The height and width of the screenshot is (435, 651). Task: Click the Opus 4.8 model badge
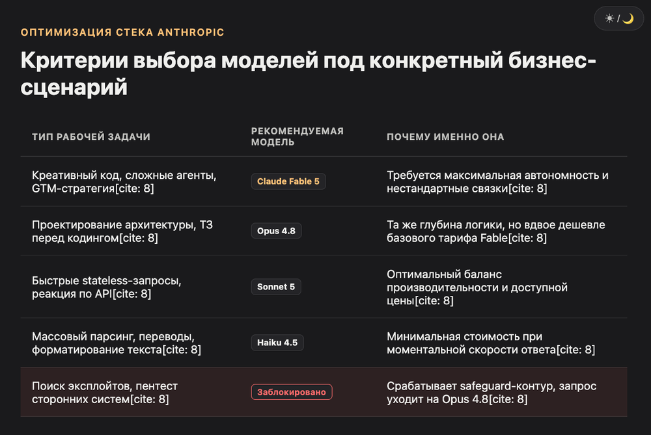276,231
